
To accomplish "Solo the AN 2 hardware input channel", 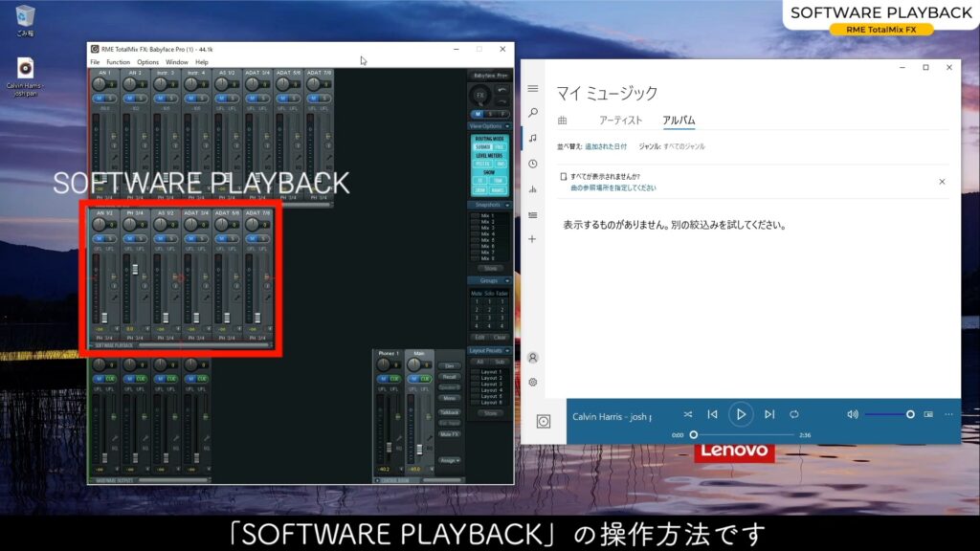I will (x=141, y=99).
